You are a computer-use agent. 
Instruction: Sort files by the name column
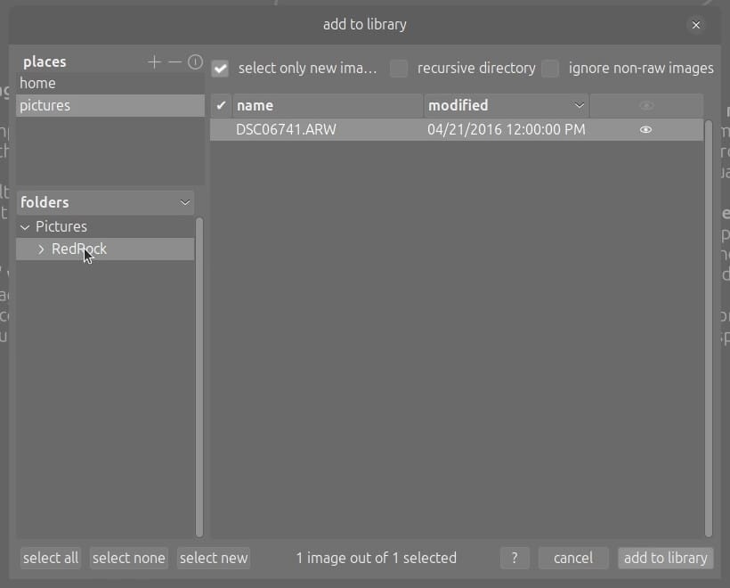tap(328, 105)
